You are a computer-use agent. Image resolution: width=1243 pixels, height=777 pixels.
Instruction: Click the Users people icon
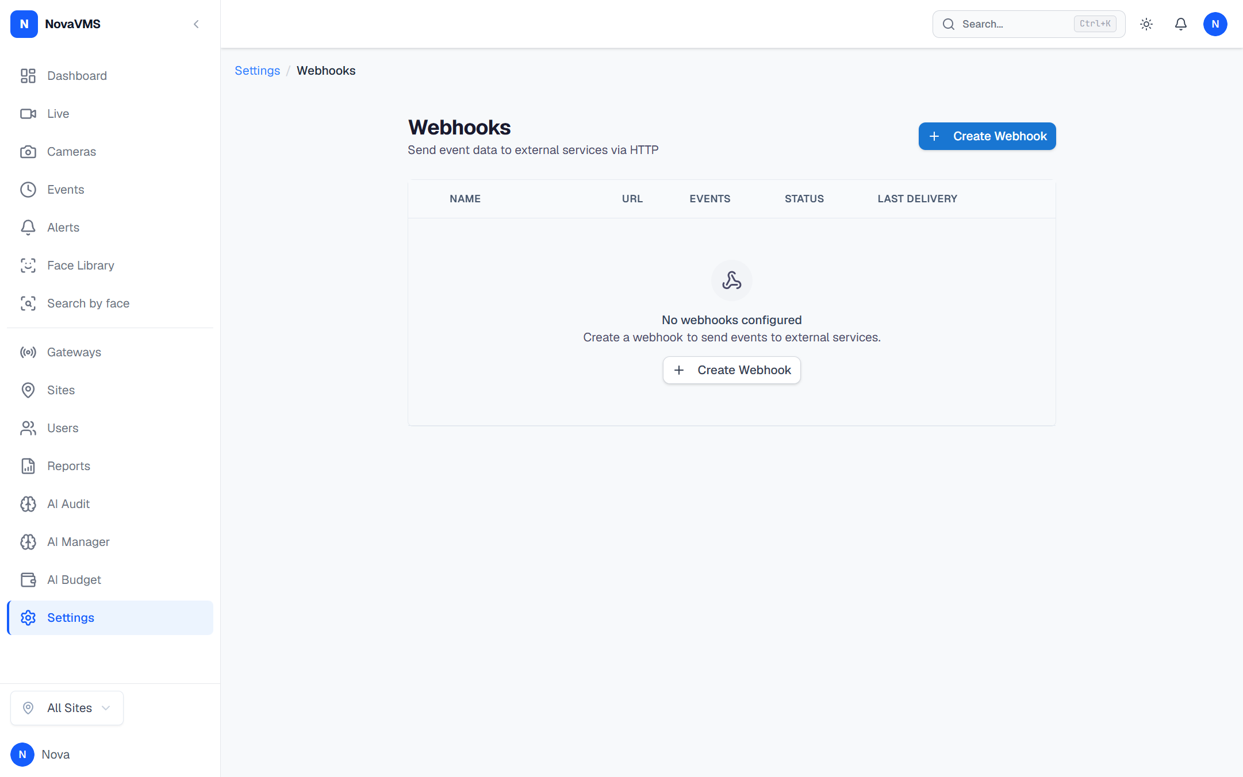(28, 428)
